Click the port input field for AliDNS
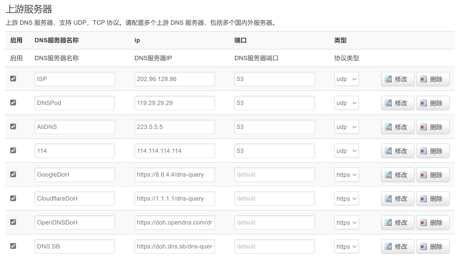Image resolution: width=465 pixels, height=263 pixels. tap(274, 127)
